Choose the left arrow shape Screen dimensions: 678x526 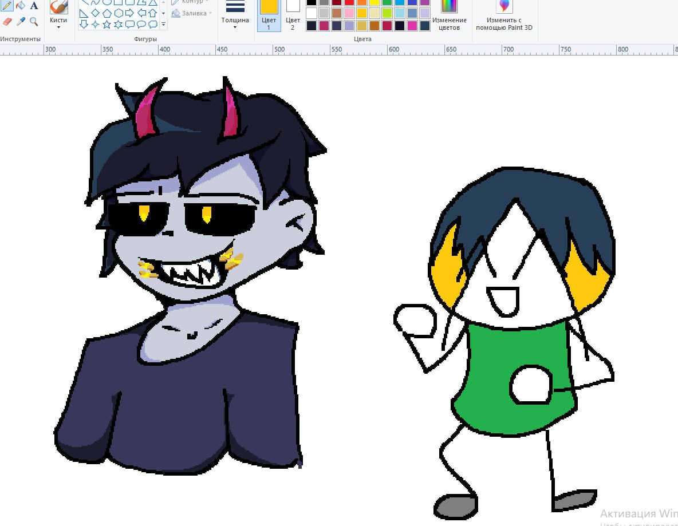pos(141,13)
